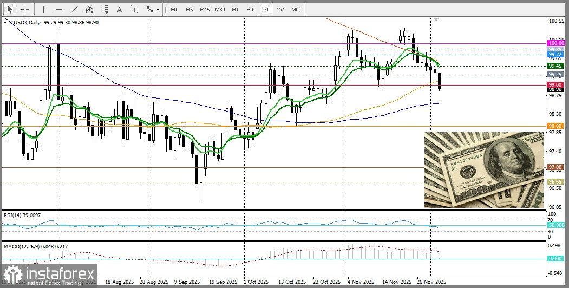Click the magenta 100.00 price level label
The width and height of the screenshot is (569, 288).
tap(555, 43)
